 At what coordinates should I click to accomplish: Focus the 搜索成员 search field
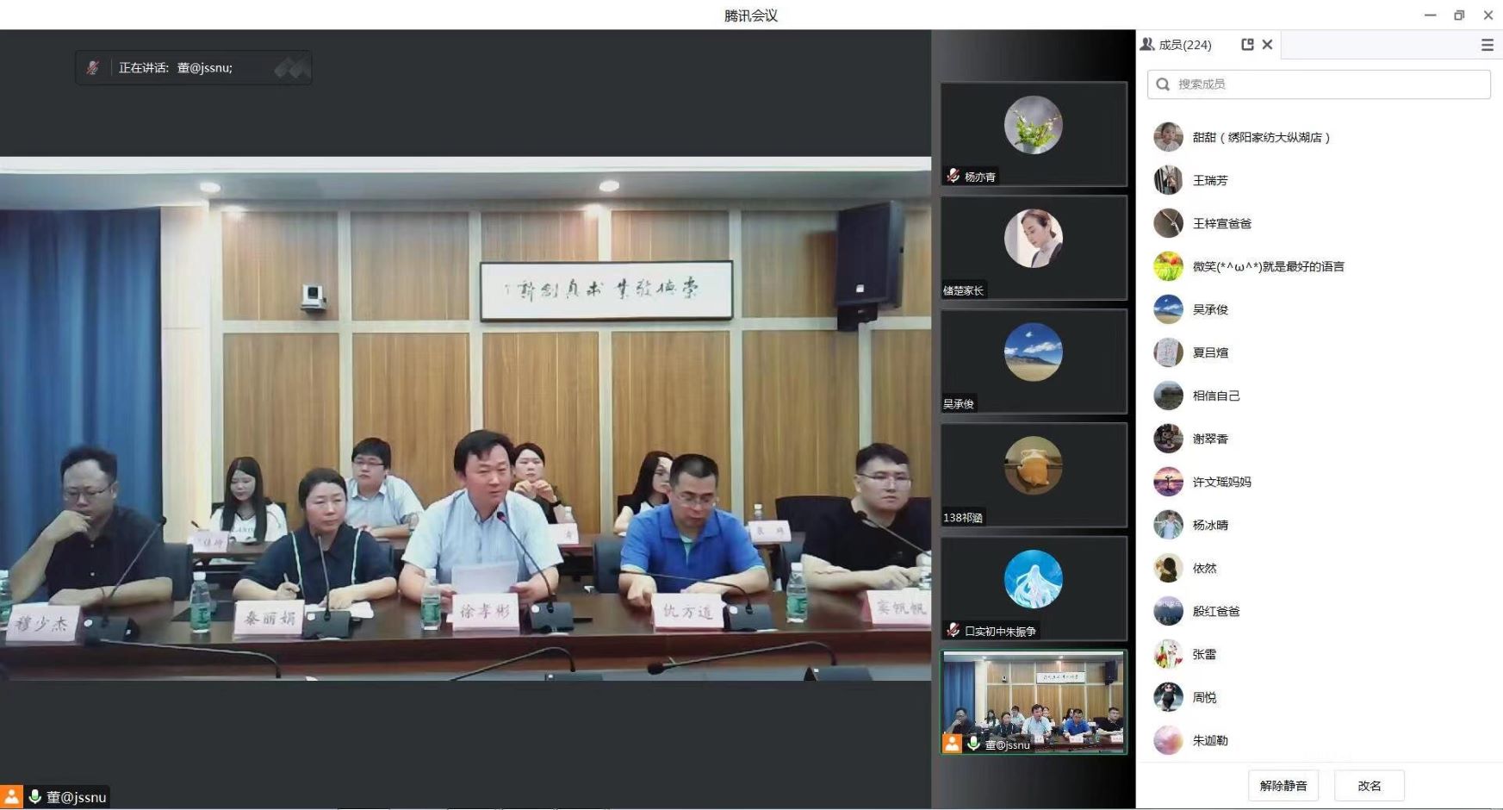(x=1326, y=84)
